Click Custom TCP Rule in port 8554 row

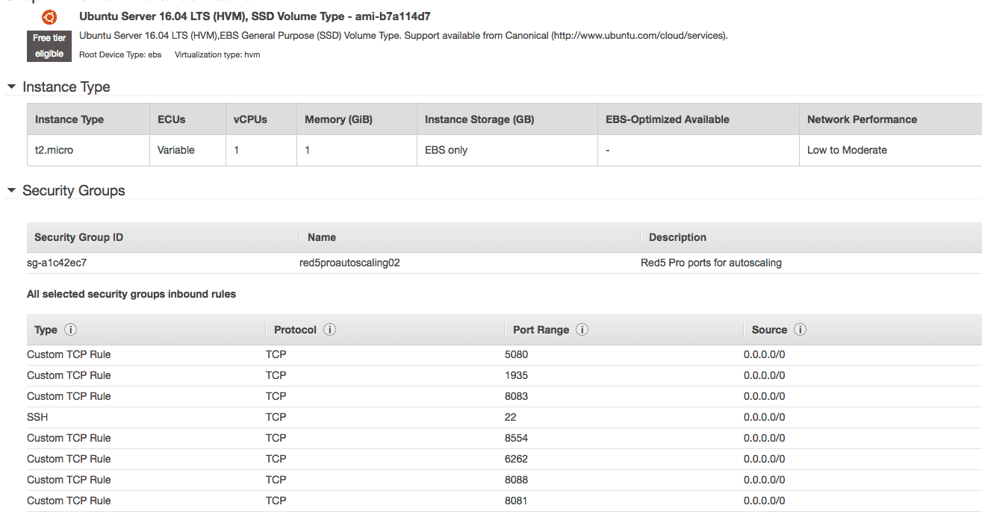69,438
